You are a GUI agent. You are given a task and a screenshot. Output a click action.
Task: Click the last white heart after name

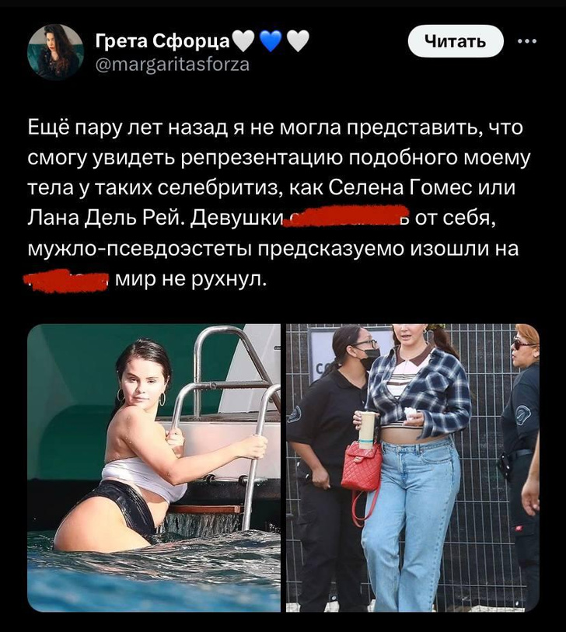298,41
